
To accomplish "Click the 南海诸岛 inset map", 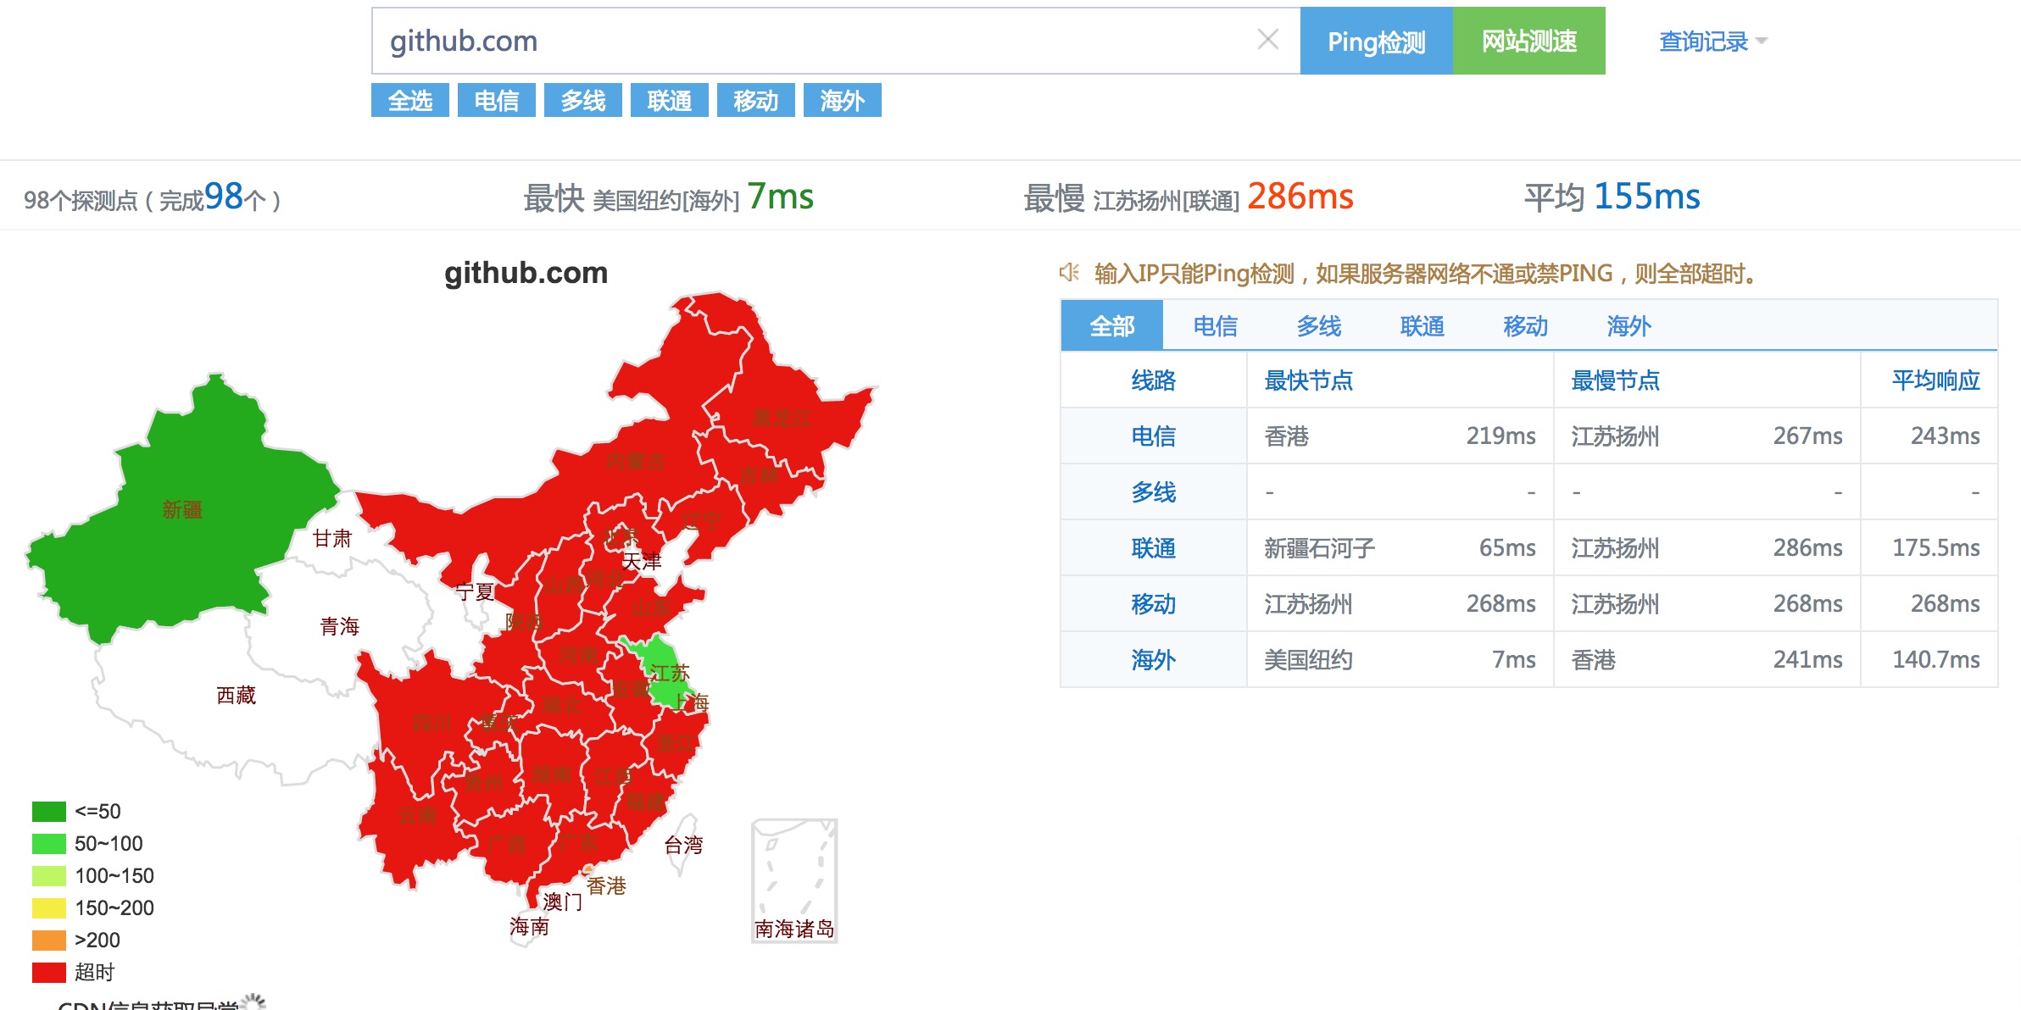I will point(794,880).
